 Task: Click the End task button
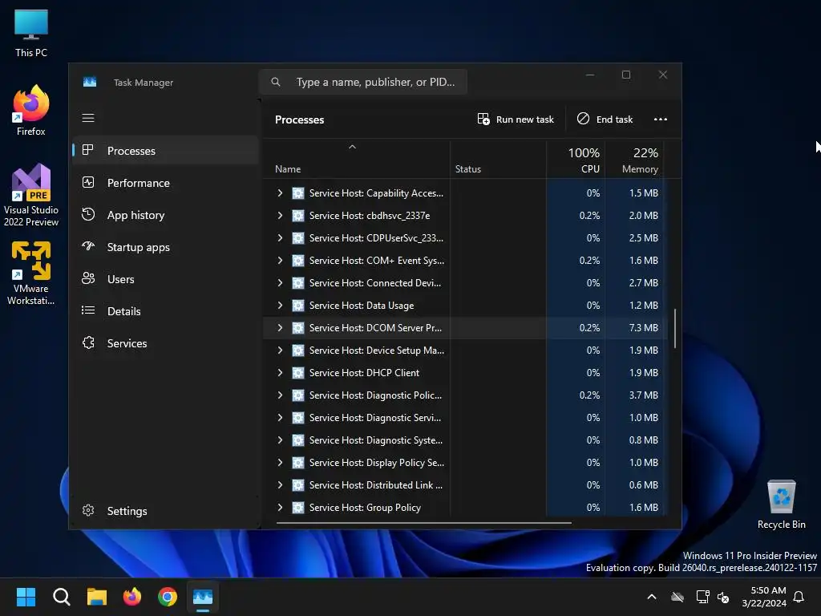click(605, 120)
